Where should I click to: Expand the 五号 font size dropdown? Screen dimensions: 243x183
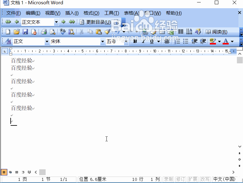pyautogui.click(x=126, y=41)
